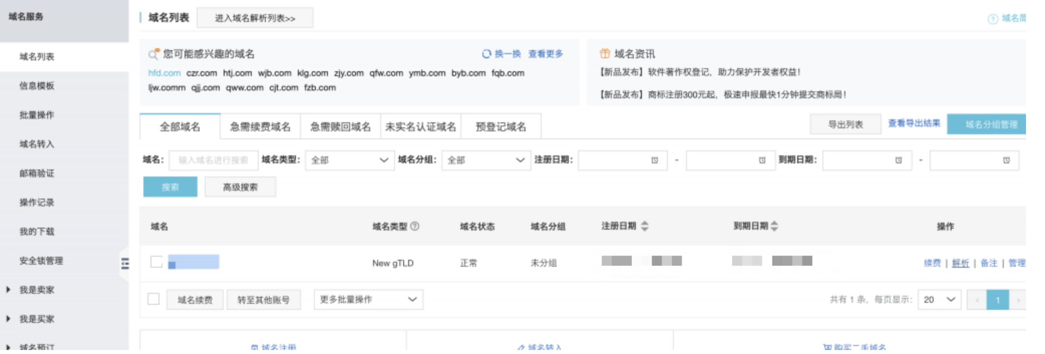Screen dimensions: 1045x354
Task: Switch to the 全部域名 tab
Action: (180, 126)
